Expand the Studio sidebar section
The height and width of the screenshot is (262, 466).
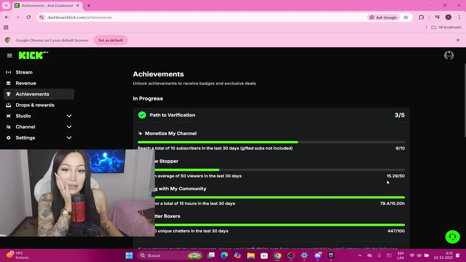(69, 116)
